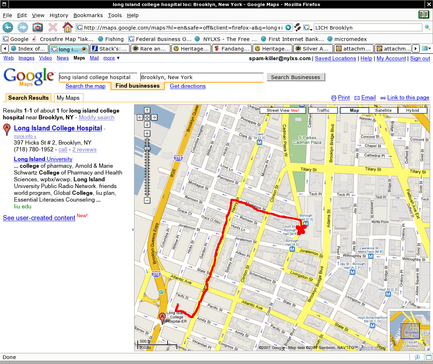
Task: Click the Hoyt-Schermerhorn Sts subway icon
Action: pos(372,326)
